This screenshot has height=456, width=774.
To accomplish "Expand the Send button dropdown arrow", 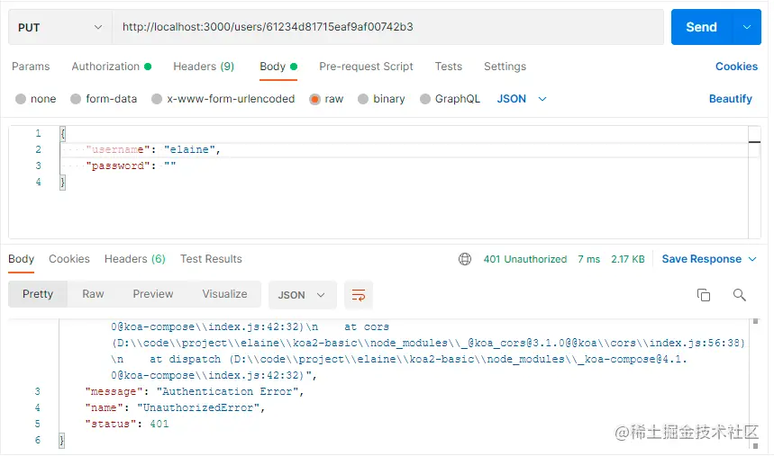I will [x=747, y=27].
